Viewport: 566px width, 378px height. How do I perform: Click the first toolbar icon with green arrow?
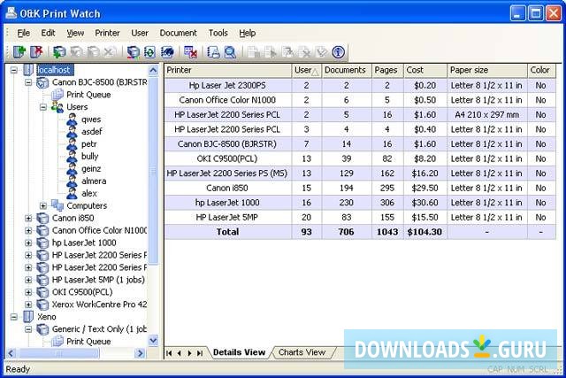[x=19, y=52]
